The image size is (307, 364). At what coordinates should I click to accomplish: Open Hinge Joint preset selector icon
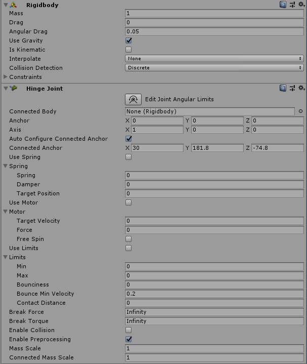coord(292,88)
